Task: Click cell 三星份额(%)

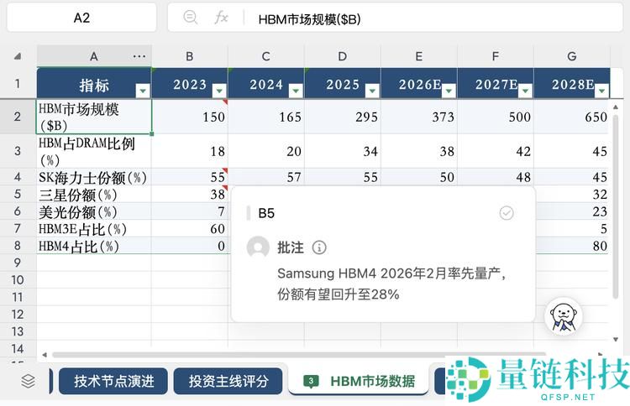Action: (x=94, y=195)
